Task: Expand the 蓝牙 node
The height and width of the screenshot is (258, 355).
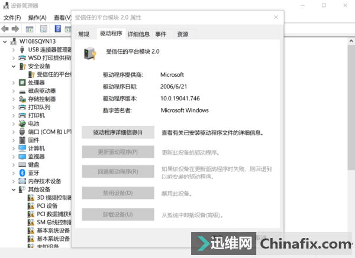Action: pyautogui.click(x=14, y=173)
